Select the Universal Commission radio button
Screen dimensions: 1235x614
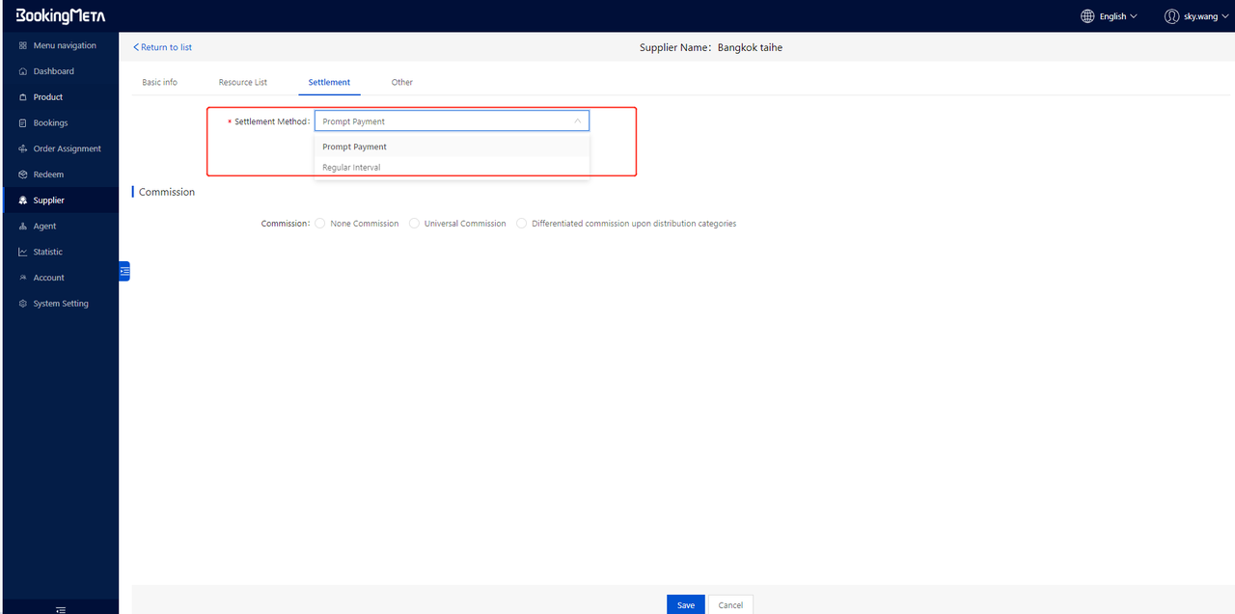coord(415,224)
